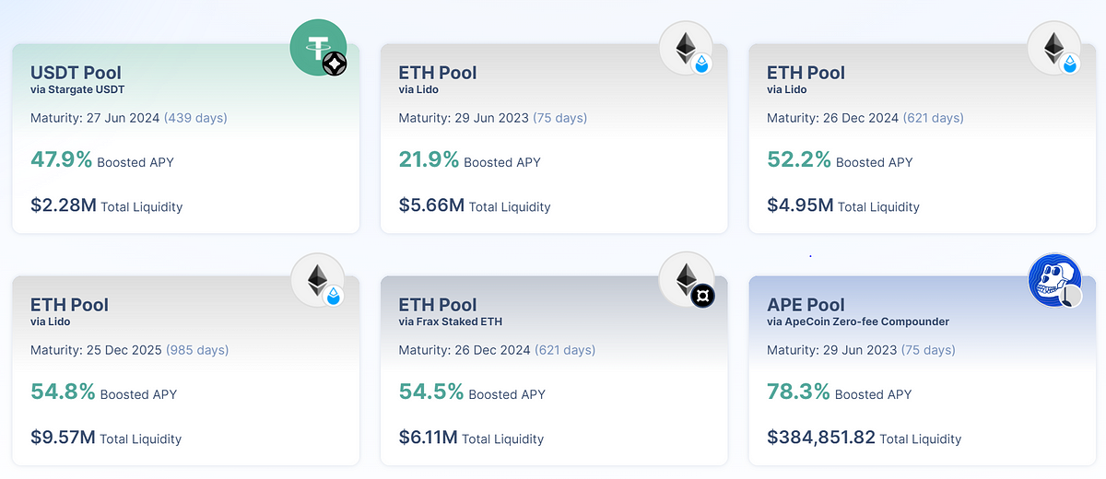The image size is (1106, 479).
Task: Open the APE Pool title
Action: [x=806, y=304]
